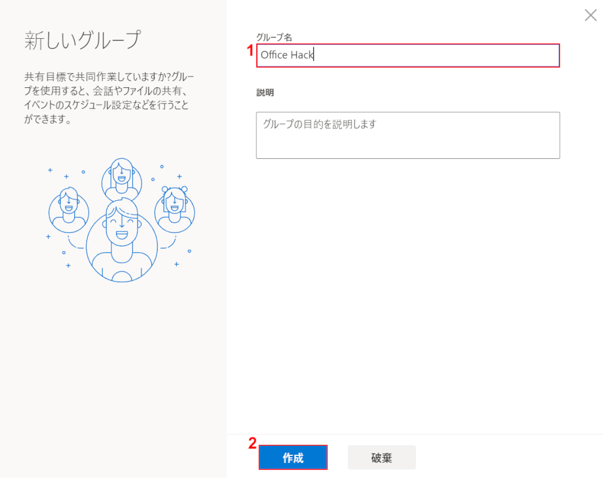Click the グループ名 field label
Viewport: 603px width, 478px height.
point(274,37)
